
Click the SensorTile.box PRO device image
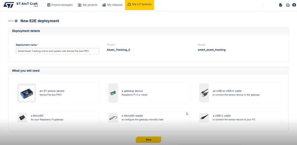coord(26,93)
